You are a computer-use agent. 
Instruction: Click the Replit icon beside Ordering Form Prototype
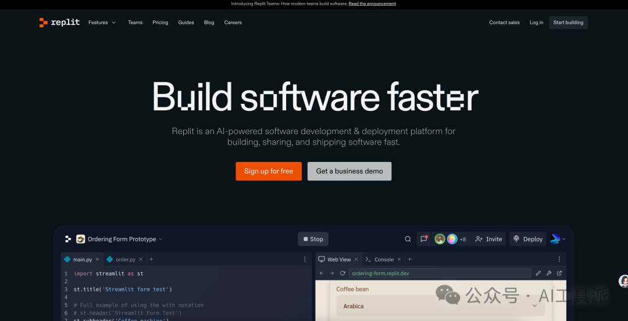(x=68, y=239)
